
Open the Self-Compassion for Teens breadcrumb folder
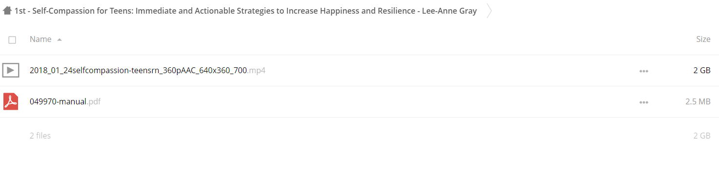246,11
